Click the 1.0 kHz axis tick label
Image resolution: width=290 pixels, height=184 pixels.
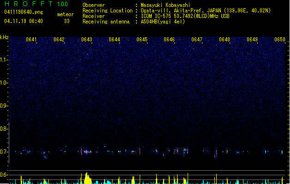4,83
